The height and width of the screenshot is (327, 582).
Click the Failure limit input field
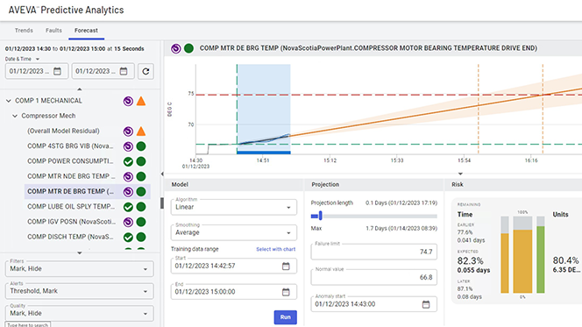(x=373, y=252)
